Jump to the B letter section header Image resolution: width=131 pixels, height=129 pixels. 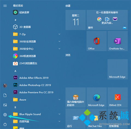[15, 107]
